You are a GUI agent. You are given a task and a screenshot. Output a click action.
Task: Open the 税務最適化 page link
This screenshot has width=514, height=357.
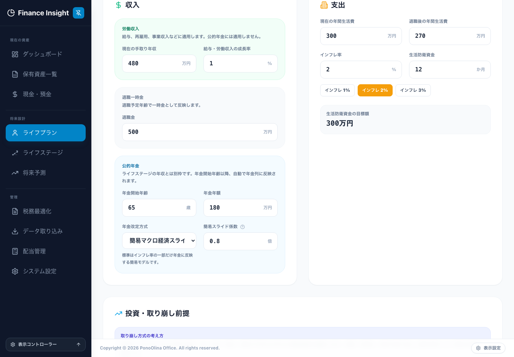point(46,211)
